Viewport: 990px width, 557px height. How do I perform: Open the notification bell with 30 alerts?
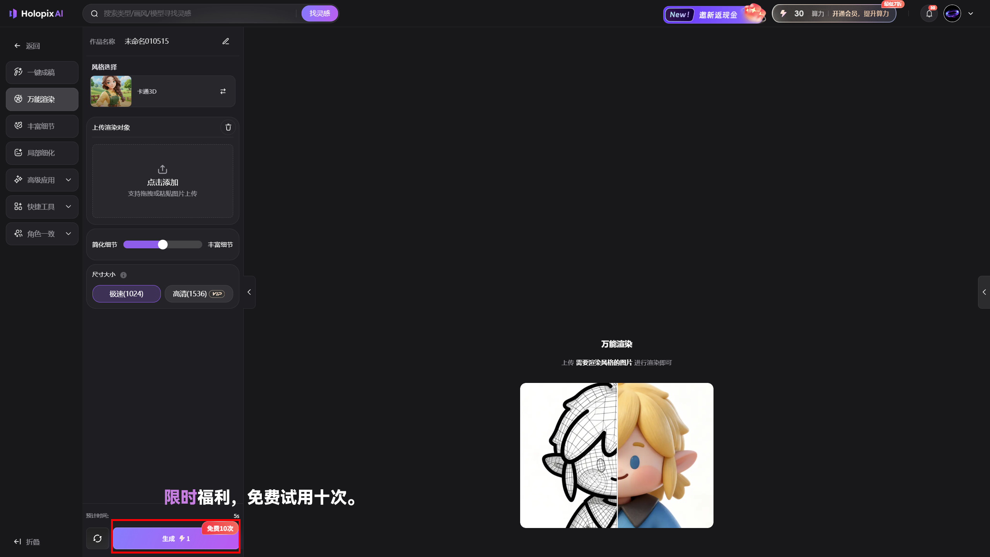pos(929,13)
